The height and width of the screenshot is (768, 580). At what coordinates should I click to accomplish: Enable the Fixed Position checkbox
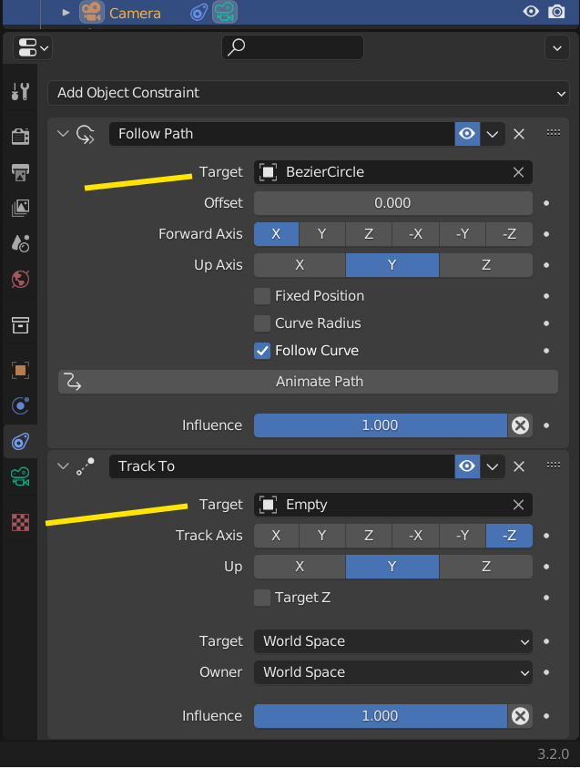tap(262, 296)
